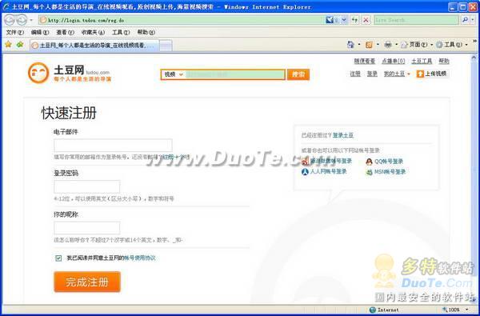Click the 100% zoom level control
Image resolution: width=480 pixels, height=316 pixels.
pyautogui.click(x=455, y=310)
